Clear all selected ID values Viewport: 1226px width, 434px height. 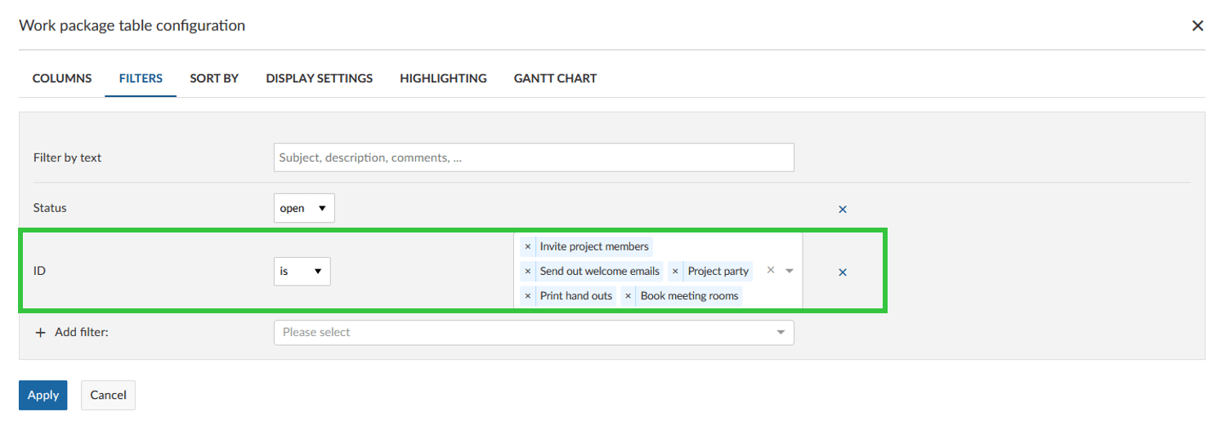pyautogui.click(x=770, y=270)
